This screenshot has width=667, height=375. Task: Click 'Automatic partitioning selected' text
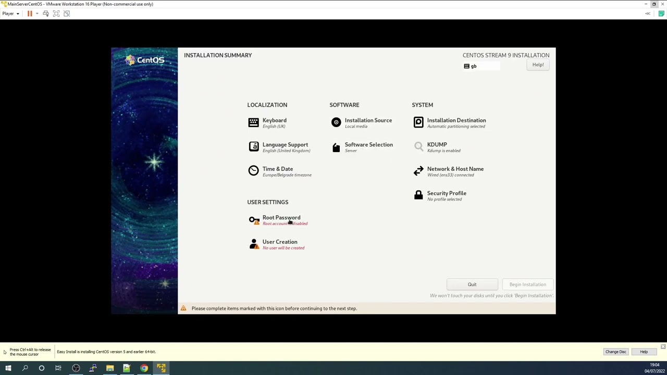point(456,127)
